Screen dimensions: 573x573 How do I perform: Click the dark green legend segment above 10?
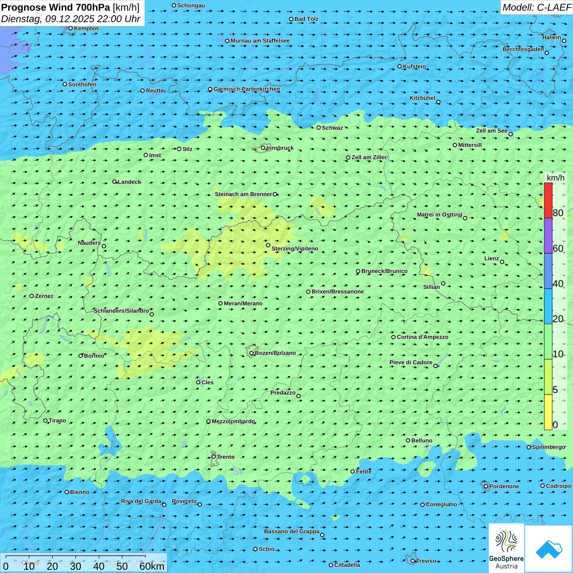click(548, 341)
